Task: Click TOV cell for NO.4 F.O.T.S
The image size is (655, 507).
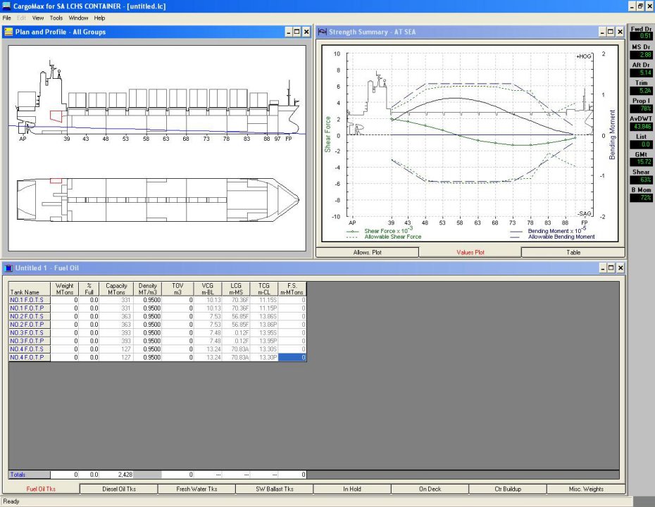Action: (177, 349)
